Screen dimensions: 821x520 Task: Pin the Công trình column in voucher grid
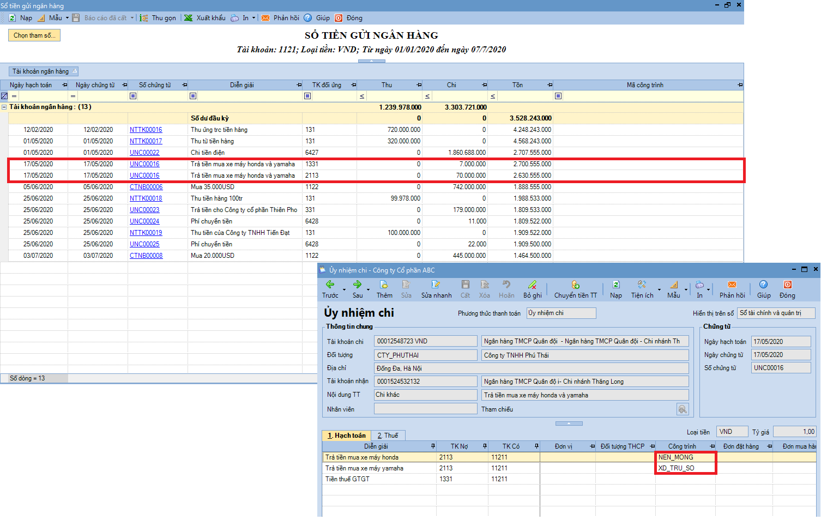pos(712,446)
